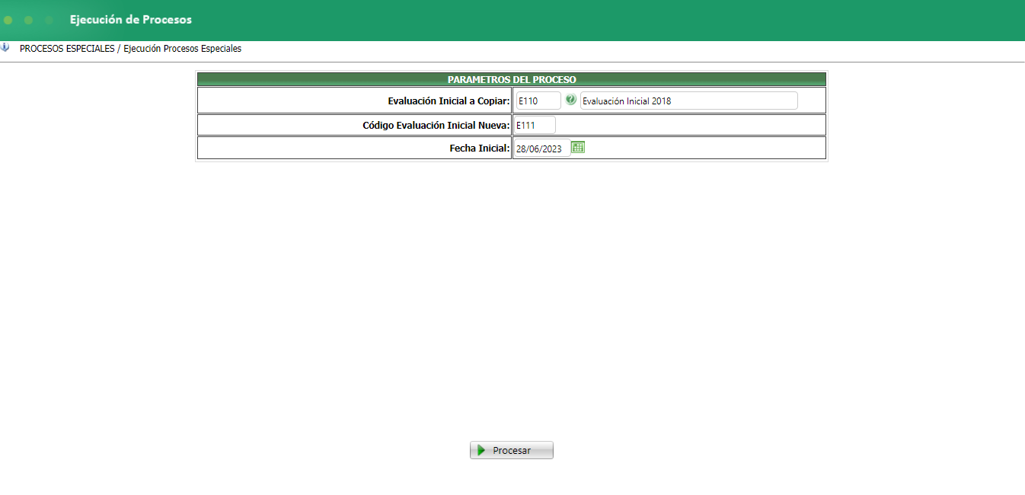Image resolution: width=1025 pixels, height=495 pixels.
Task: Click the Evaluación Inicial 2018 description field
Action: click(x=689, y=101)
